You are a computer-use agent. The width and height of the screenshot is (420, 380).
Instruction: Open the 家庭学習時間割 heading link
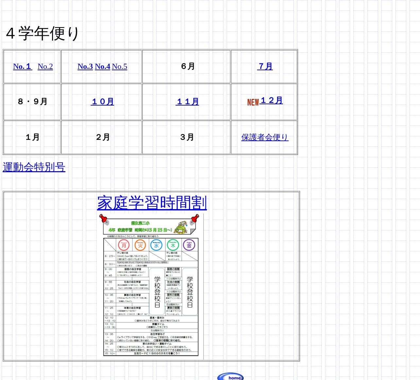pyautogui.click(x=152, y=203)
